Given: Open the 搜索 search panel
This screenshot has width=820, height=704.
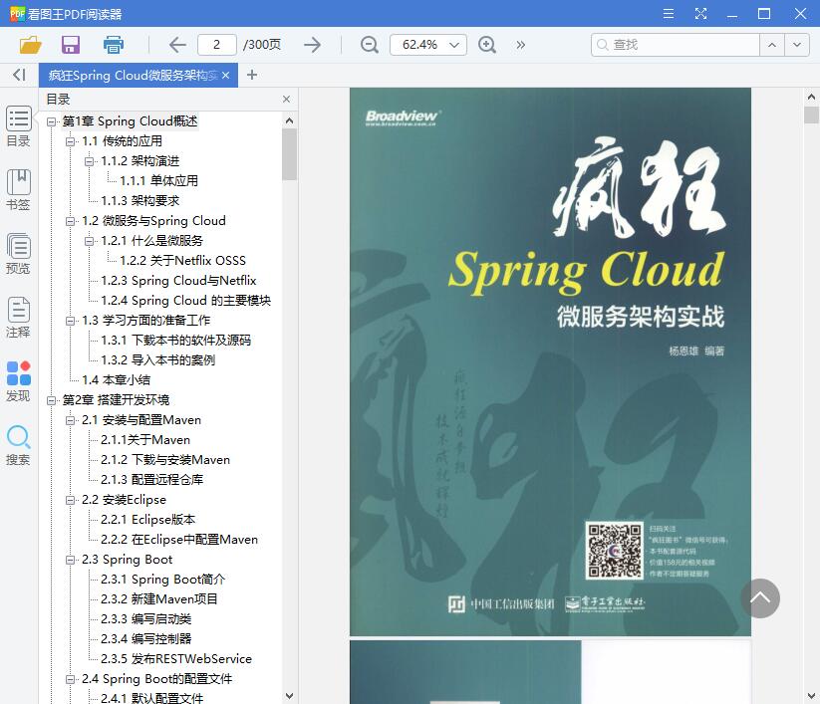Looking at the screenshot, I should click(x=18, y=445).
